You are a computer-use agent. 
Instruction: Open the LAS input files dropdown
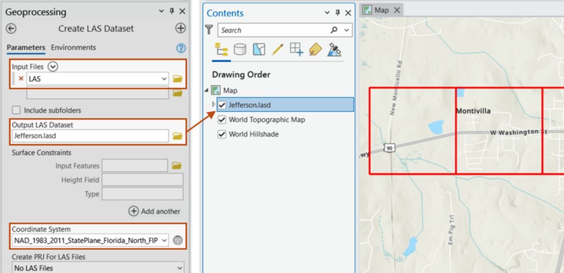pyautogui.click(x=163, y=78)
